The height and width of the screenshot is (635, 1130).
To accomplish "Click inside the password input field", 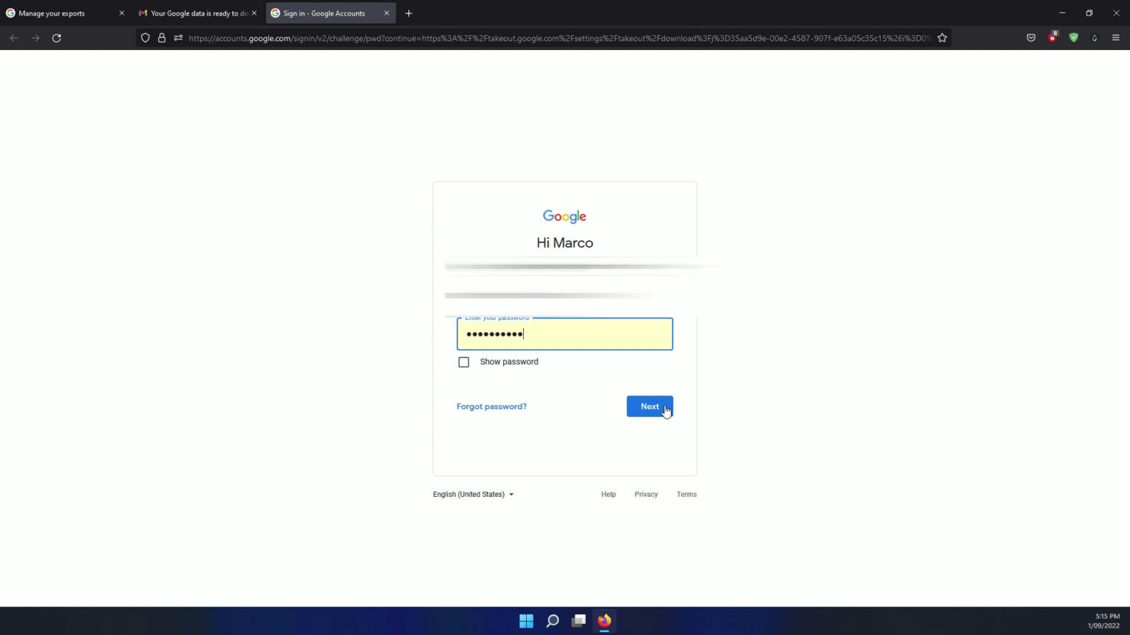I will pyautogui.click(x=564, y=334).
